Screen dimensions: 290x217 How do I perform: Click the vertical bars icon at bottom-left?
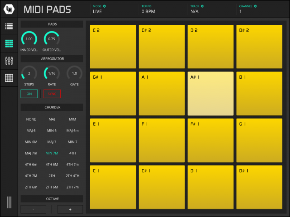9,202
